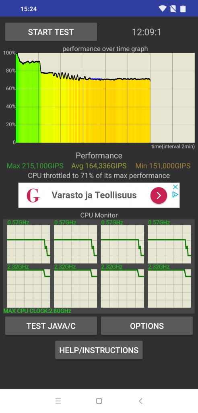Tap the battery status icon
This screenshot has width=198, height=413.
point(183,9)
